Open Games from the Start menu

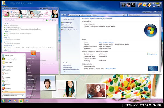(29, 72)
